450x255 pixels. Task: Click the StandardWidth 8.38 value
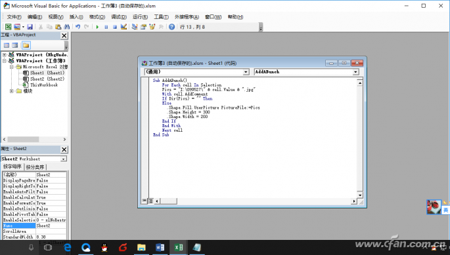pyautogui.click(x=51, y=237)
